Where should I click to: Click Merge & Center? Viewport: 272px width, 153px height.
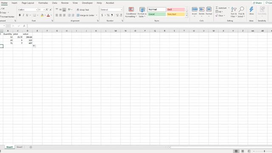click(85, 15)
